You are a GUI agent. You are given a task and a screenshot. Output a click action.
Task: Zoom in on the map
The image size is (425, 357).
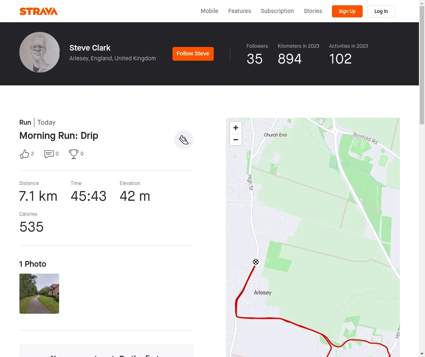click(x=236, y=128)
